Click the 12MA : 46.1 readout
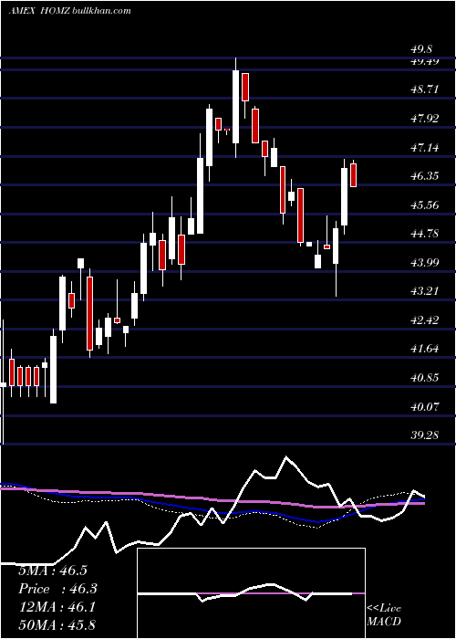The height and width of the screenshot is (639, 456). [57, 607]
